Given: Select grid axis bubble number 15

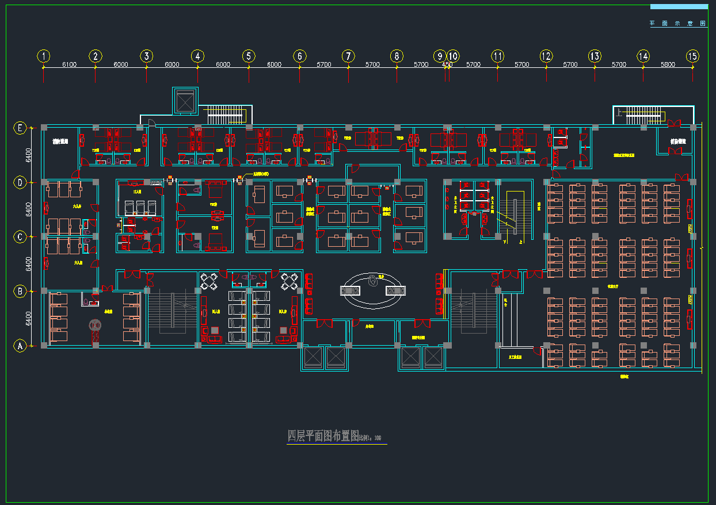Looking at the screenshot, I should coord(692,56).
